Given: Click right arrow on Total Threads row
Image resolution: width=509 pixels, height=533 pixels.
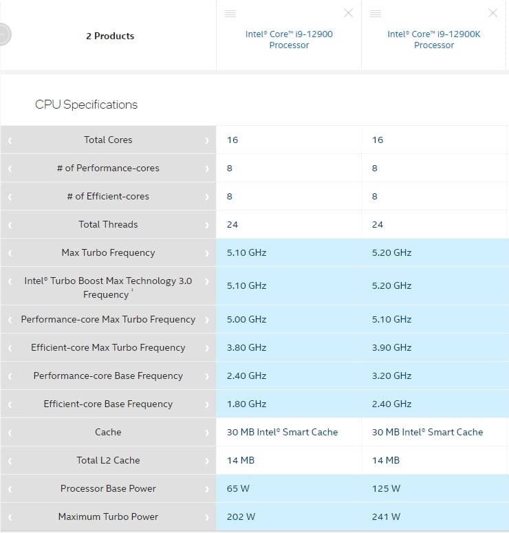Looking at the screenshot, I should 207,225.
